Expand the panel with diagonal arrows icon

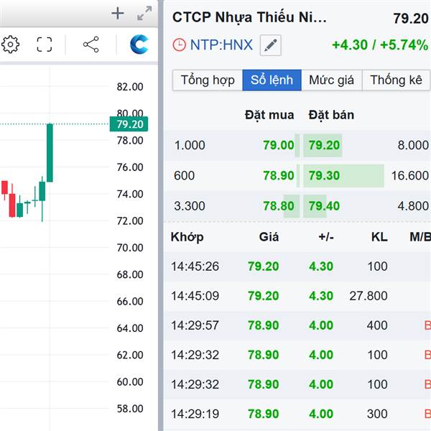[144, 13]
